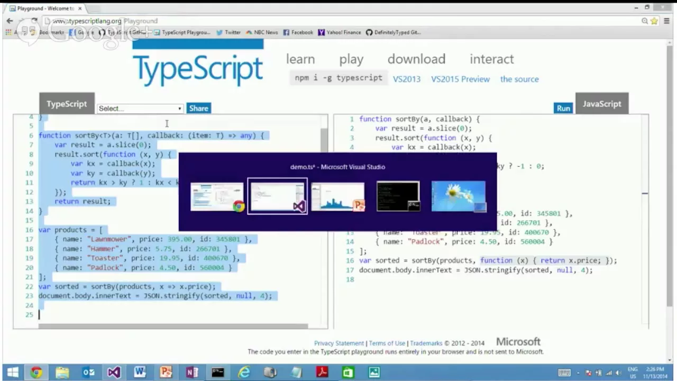Open the VS2013 link

(x=407, y=79)
